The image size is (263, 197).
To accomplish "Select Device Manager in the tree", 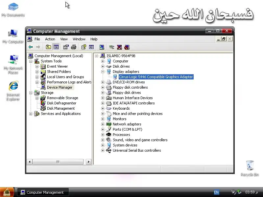I will 60,87.
